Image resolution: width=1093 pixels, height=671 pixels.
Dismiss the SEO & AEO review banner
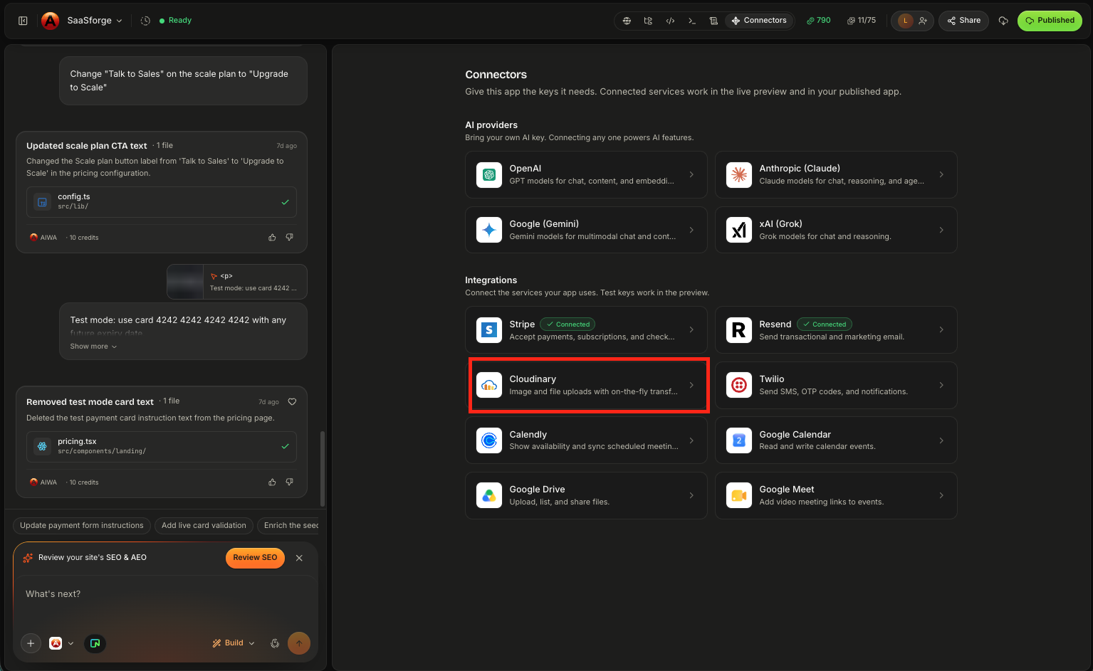(x=299, y=558)
